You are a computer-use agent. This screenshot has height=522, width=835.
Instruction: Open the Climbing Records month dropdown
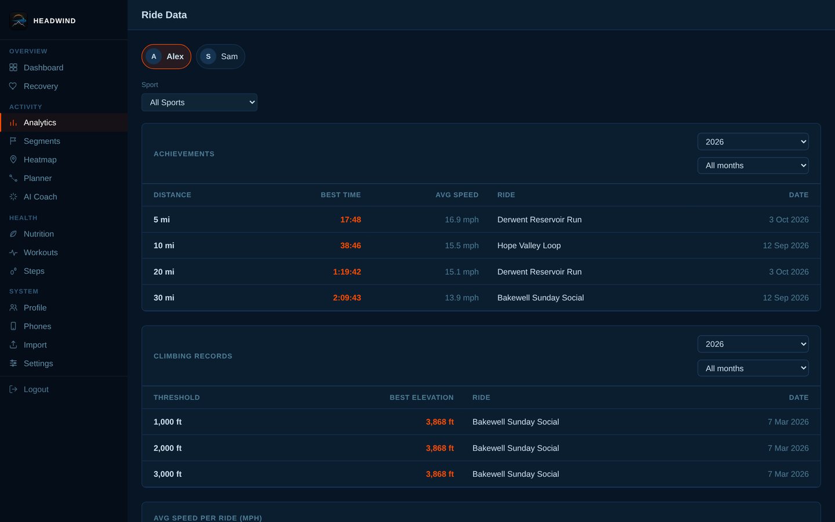tap(753, 368)
